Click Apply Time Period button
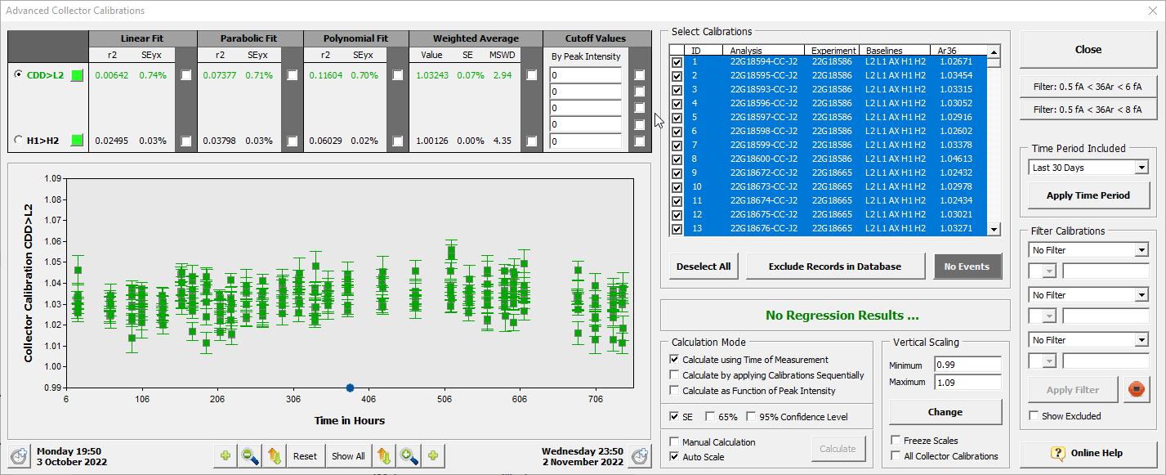Viewport: 1166px width, 475px height. click(1088, 195)
